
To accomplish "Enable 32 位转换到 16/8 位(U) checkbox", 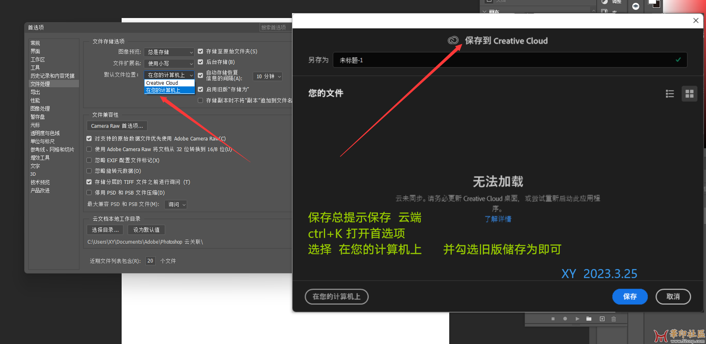I will pos(89,149).
